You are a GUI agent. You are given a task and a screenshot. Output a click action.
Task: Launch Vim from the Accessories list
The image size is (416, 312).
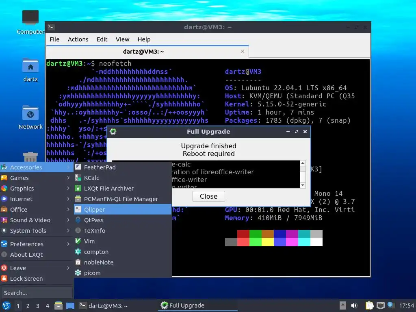(123, 241)
